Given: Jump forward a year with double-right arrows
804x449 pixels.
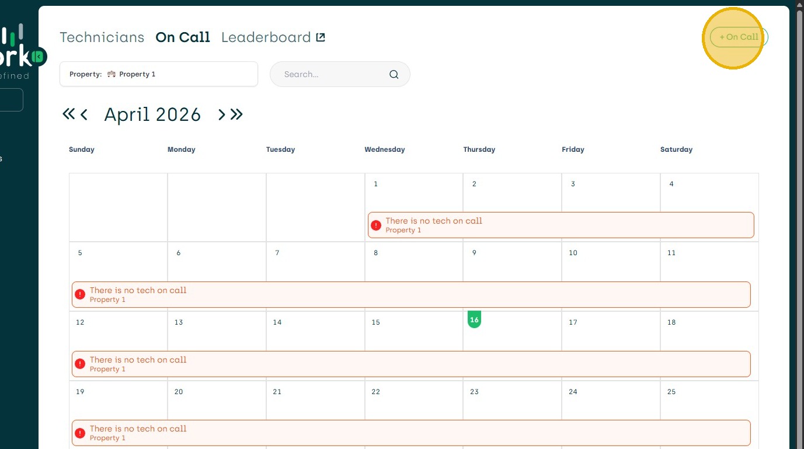Looking at the screenshot, I should coord(236,114).
